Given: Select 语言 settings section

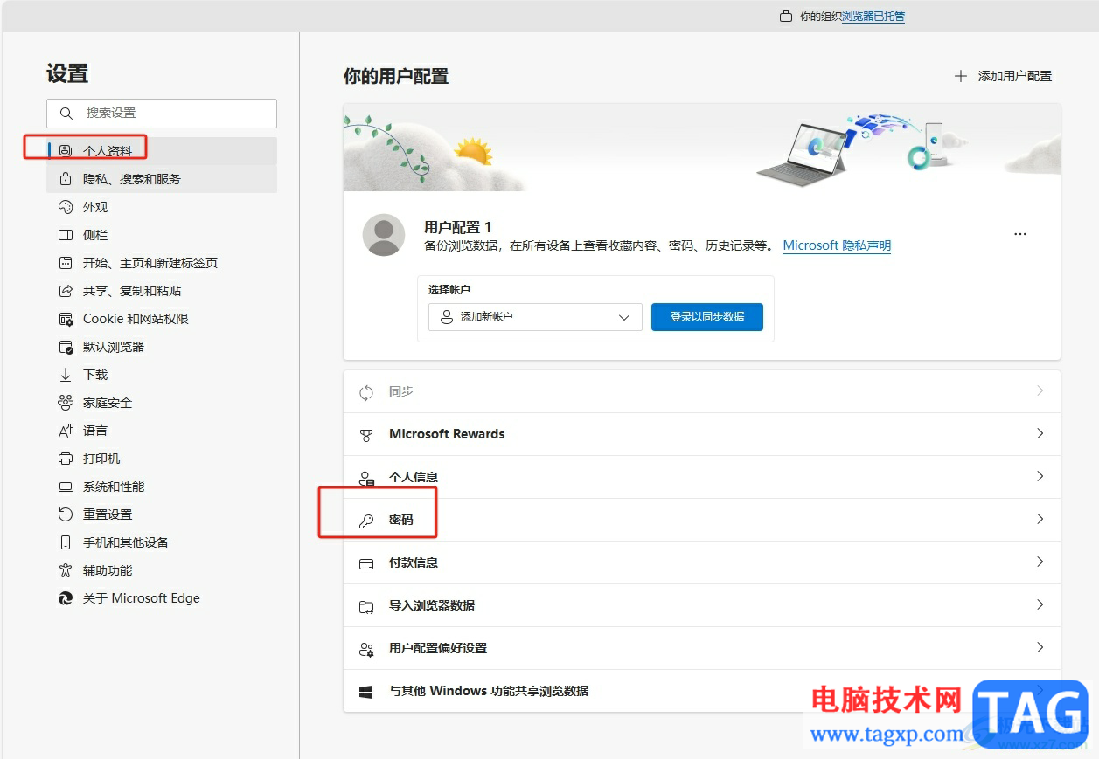Looking at the screenshot, I should click(x=162, y=431).
